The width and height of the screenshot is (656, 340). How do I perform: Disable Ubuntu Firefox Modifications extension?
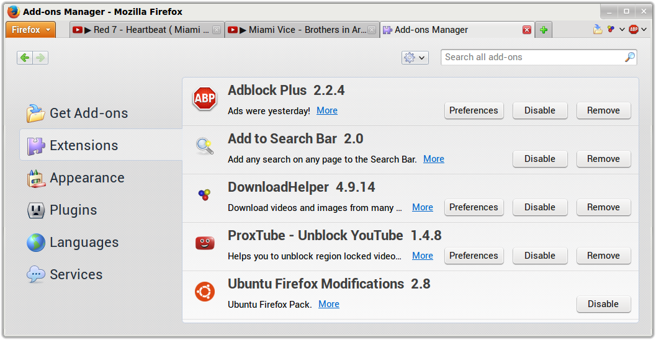coord(603,304)
